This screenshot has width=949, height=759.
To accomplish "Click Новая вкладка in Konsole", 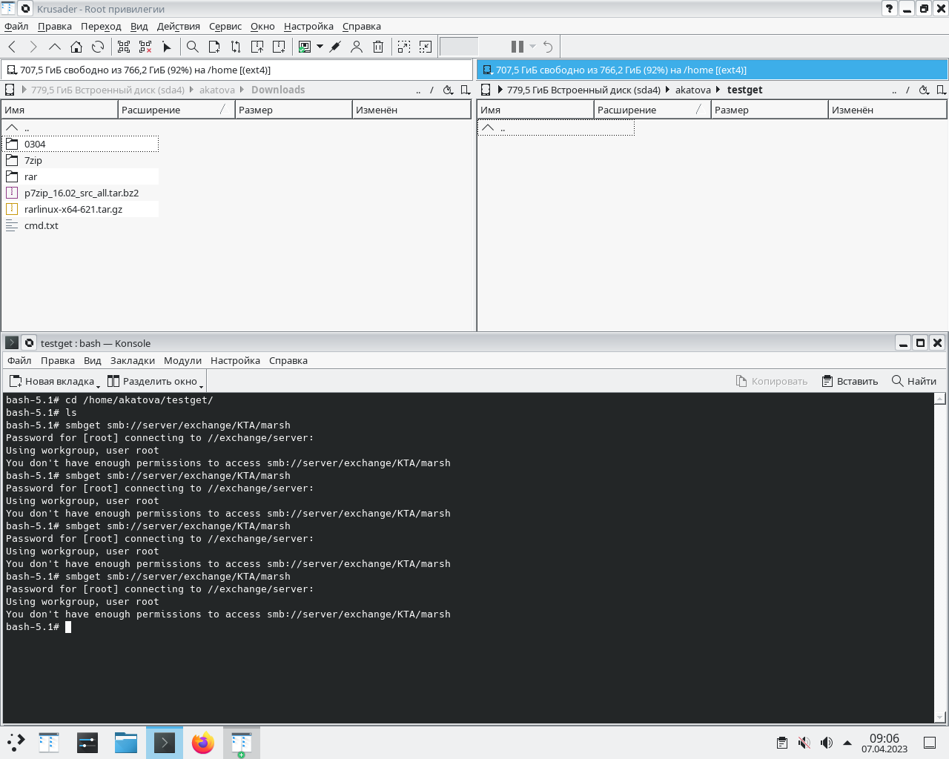I will coord(54,381).
